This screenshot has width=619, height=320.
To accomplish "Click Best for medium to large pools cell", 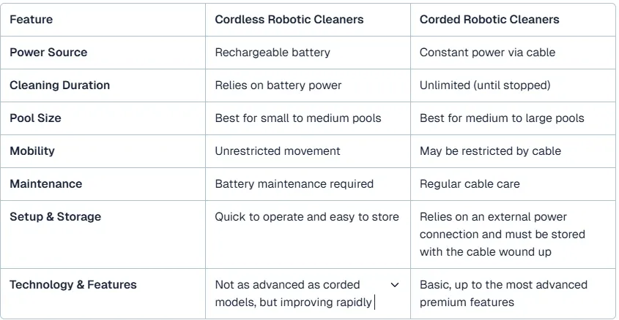I will (513, 118).
